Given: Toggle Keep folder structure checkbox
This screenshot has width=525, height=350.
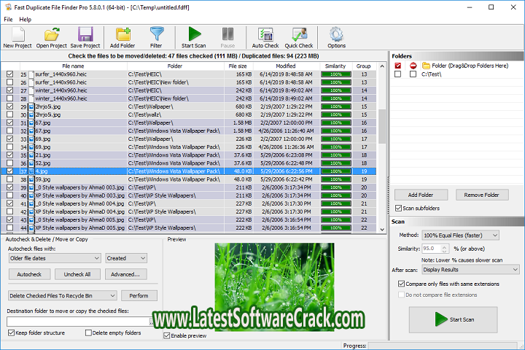Looking at the screenshot, I should [x=11, y=332].
